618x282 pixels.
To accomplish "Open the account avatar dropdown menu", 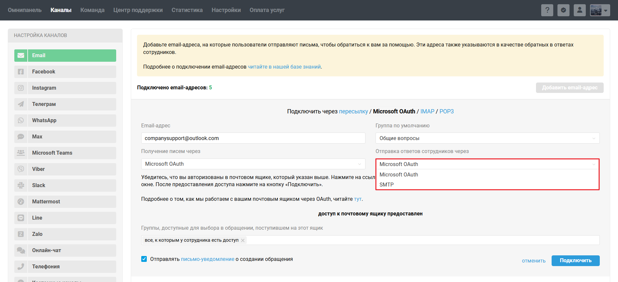I will [x=600, y=10].
